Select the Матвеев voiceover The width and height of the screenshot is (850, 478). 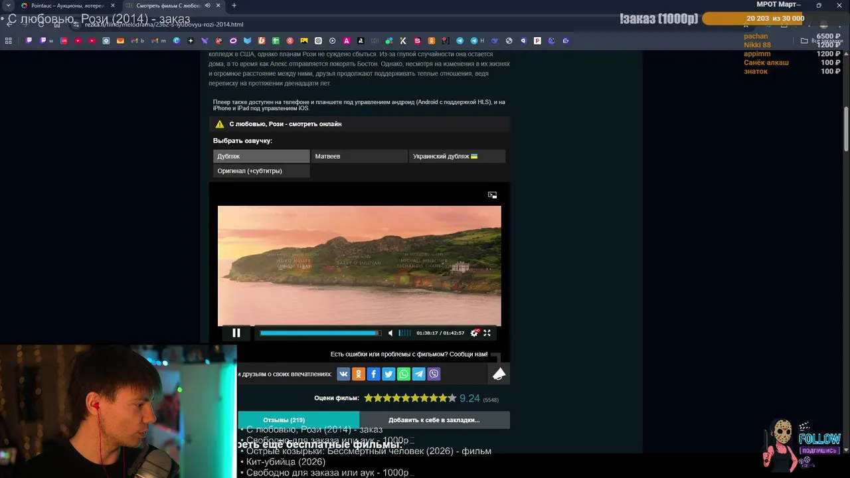(359, 156)
